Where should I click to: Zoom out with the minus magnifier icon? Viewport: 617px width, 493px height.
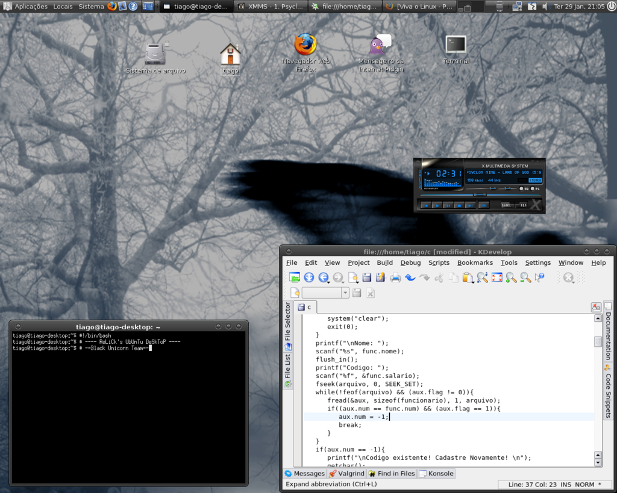525,278
